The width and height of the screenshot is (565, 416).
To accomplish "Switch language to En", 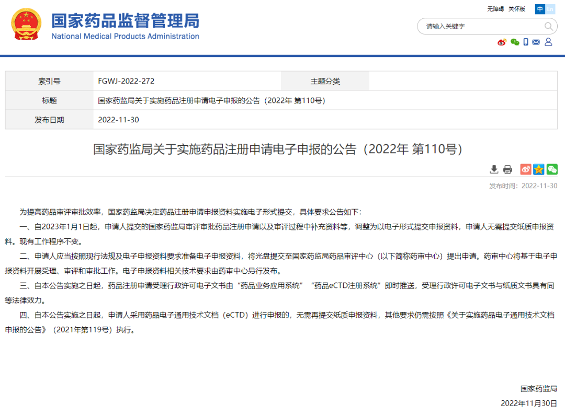I will click(x=550, y=9).
